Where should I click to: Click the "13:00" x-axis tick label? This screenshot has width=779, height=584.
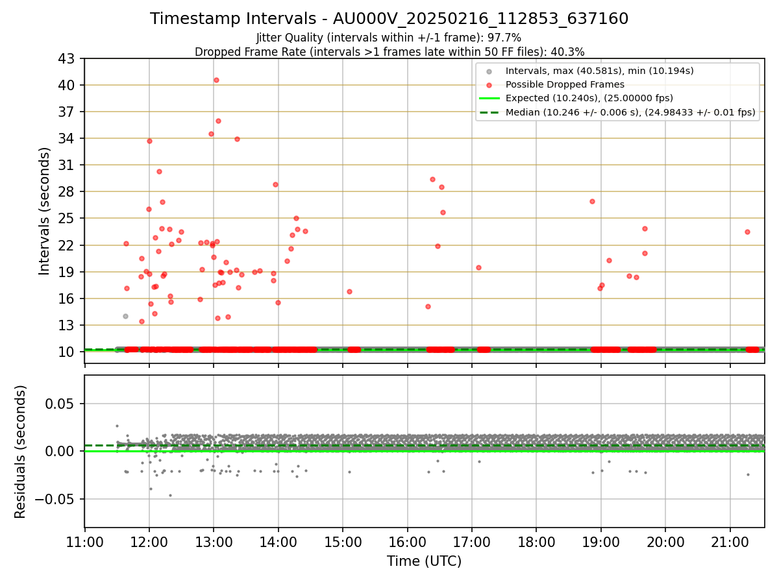(214, 542)
